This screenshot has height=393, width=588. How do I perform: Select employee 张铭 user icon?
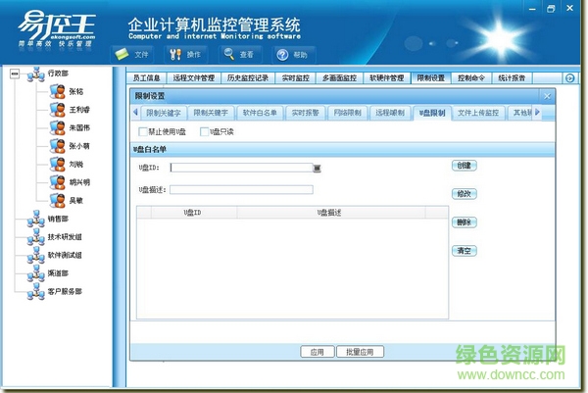pyautogui.click(x=58, y=91)
